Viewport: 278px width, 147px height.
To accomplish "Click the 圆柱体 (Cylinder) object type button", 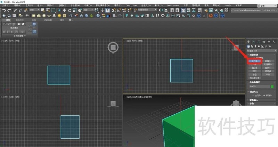I will [254, 68].
